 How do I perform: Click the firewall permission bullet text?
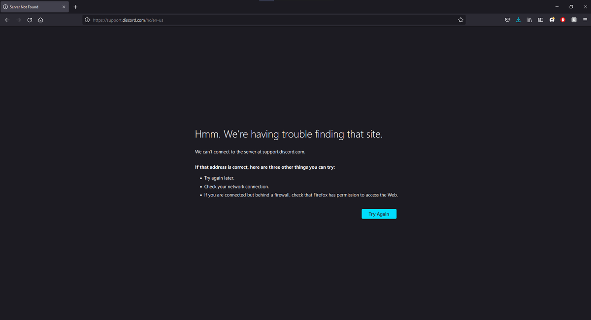point(301,195)
